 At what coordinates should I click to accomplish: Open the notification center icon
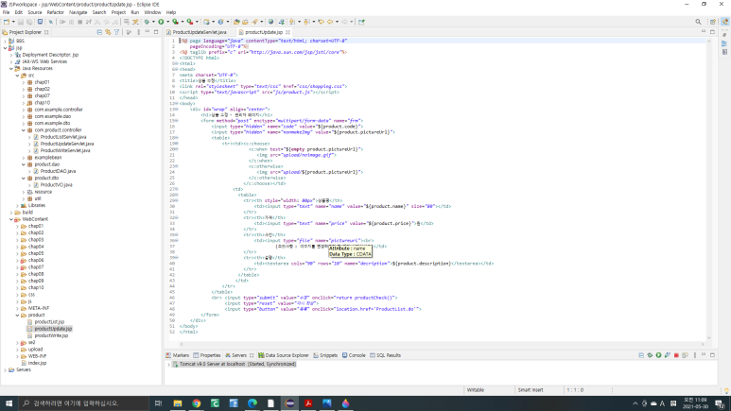(x=721, y=403)
